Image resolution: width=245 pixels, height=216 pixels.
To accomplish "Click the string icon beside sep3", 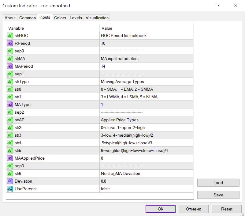I will click(x=10, y=166).
